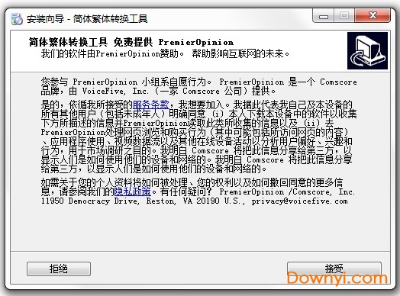
Task: Click the address text 11950 Democracy Drive
Action: (90, 201)
